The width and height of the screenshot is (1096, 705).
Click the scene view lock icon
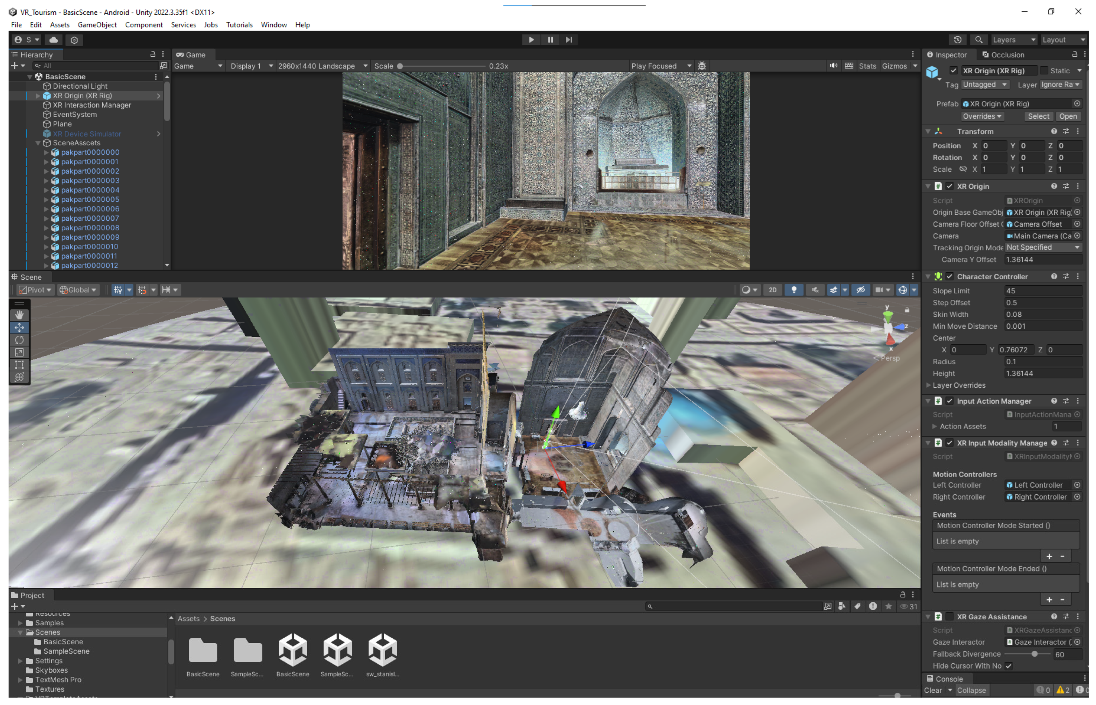point(907,310)
